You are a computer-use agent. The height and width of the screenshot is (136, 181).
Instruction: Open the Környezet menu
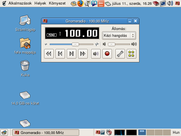click(57, 3)
